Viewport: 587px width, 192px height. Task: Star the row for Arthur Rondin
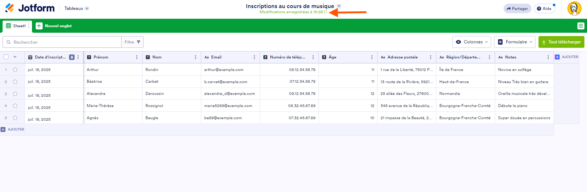15,70
